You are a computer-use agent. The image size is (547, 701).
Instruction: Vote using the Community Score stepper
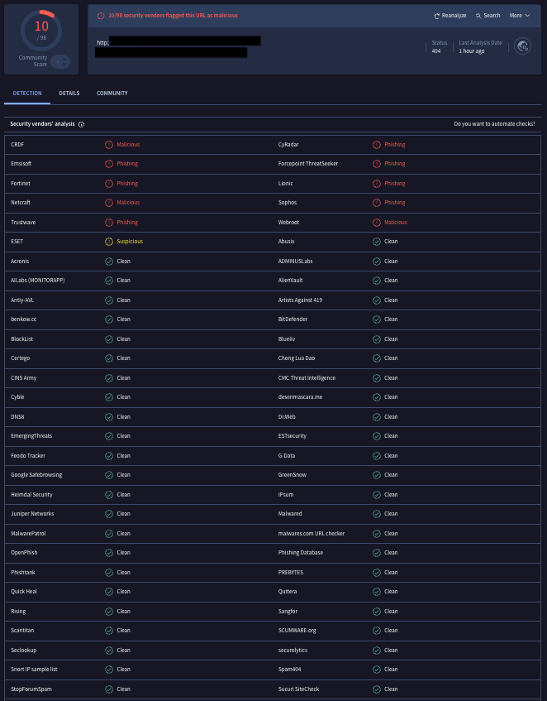(60, 61)
